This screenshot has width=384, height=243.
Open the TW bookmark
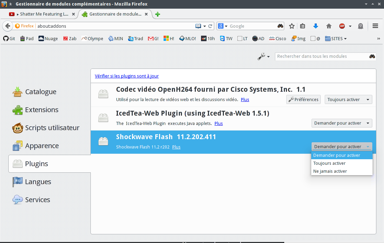point(226,38)
